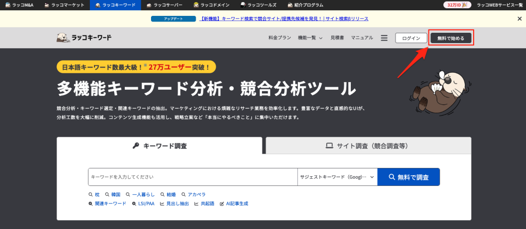This screenshot has width=526, height=229.
Task: Open the 関連キーワード tool link
Action: point(107,203)
